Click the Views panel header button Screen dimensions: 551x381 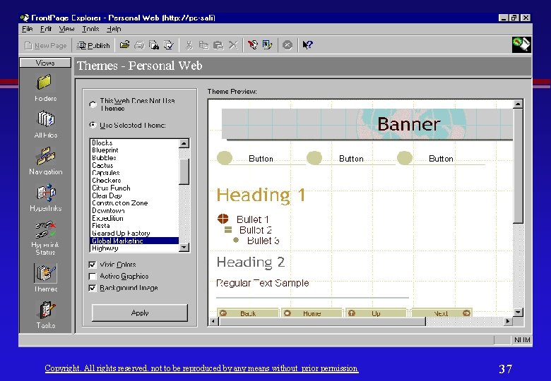pyautogui.click(x=45, y=63)
